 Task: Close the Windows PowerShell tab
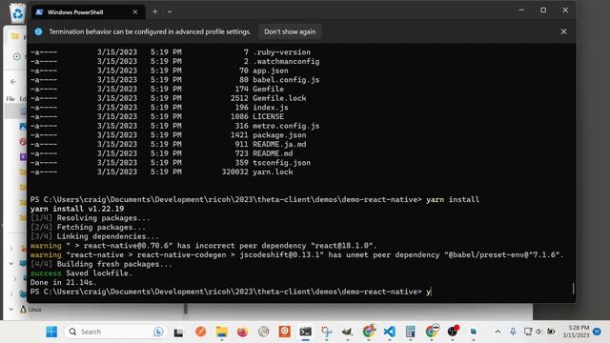(135, 12)
